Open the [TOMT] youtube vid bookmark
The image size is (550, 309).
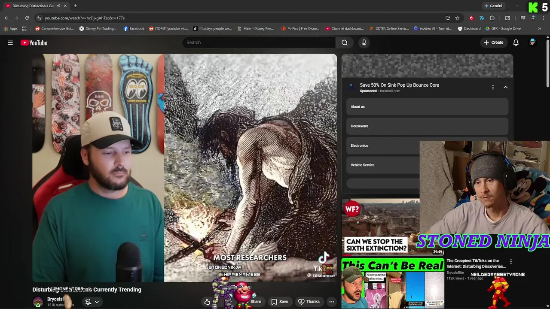pos(168,29)
